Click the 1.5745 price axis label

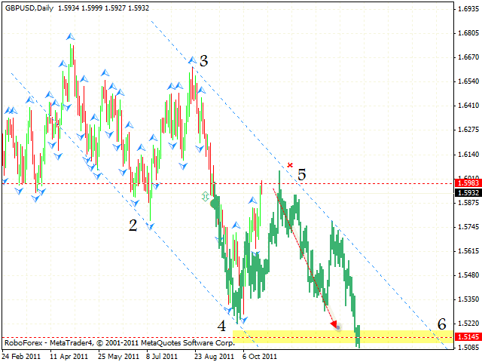tap(468, 227)
